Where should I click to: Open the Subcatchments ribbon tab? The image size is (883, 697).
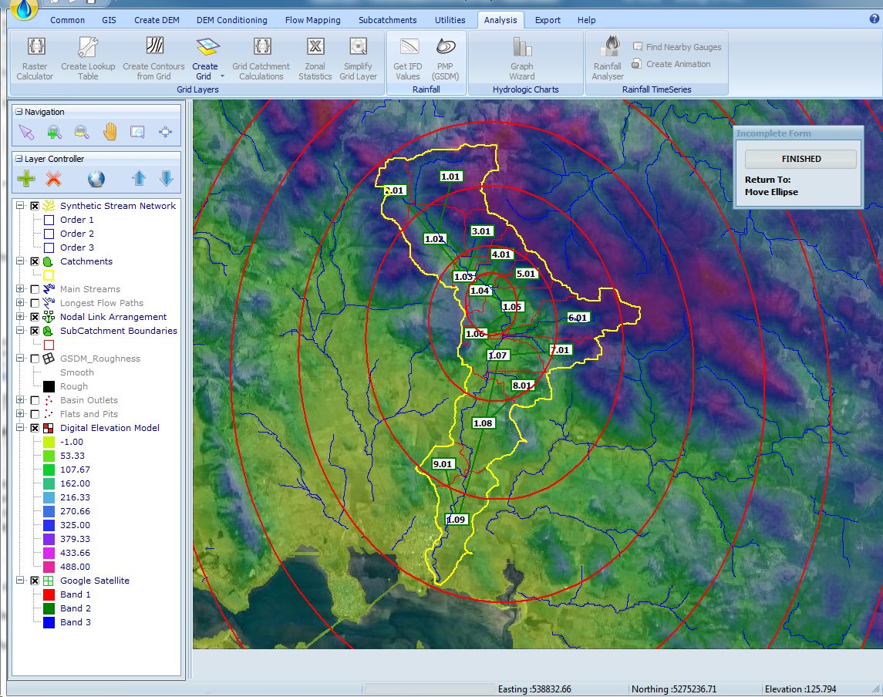[387, 20]
